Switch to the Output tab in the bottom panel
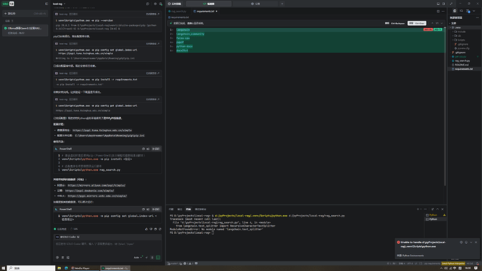 point(180,210)
